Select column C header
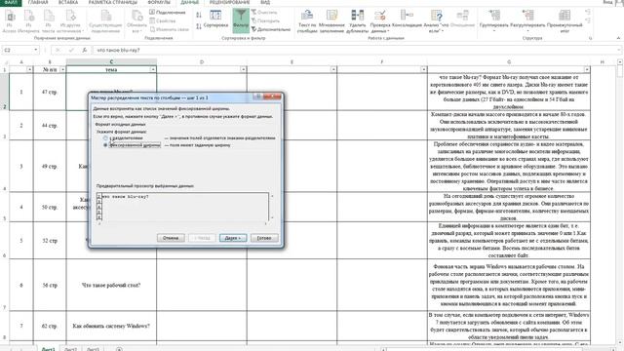This screenshot has height=351, width=624. pyautogui.click(x=111, y=62)
